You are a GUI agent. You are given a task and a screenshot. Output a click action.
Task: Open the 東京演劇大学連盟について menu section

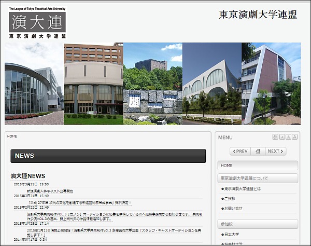(x=258, y=179)
